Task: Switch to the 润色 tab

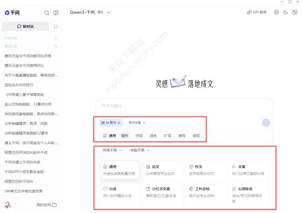Action: (x=153, y=136)
